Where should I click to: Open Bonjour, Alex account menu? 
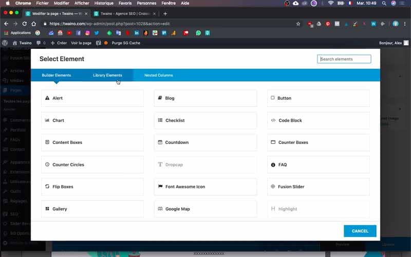click(x=394, y=43)
